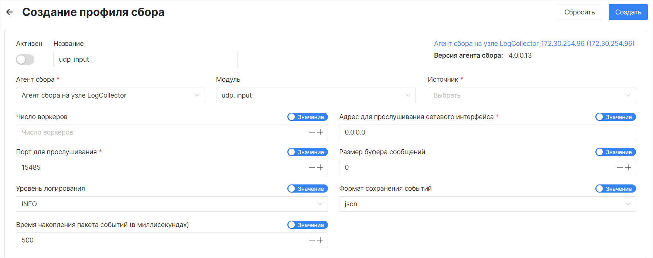Screen dimensions: 653x258
Task: Open the LogCollector agent link
Action: tap(534, 44)
